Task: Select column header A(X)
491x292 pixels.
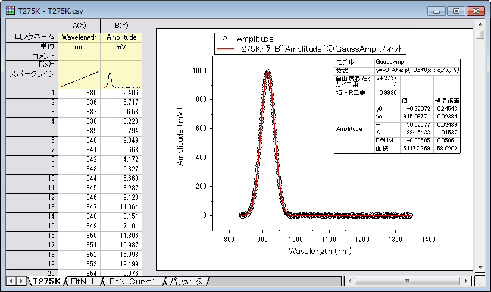Action: coord(79,26)
